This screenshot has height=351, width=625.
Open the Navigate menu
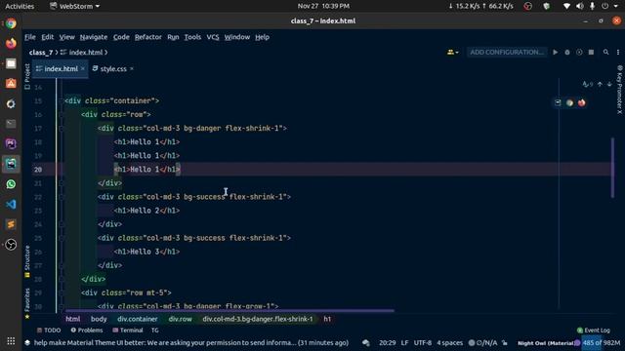point(94,37)
